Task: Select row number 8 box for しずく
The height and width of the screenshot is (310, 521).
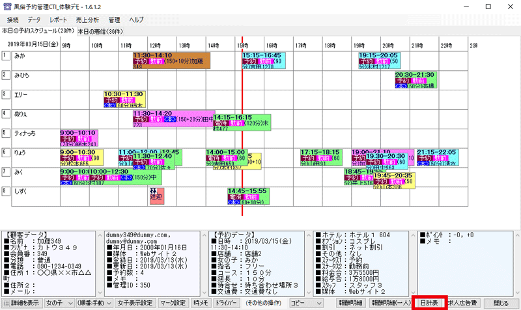Action: click(x=6, y=191)
